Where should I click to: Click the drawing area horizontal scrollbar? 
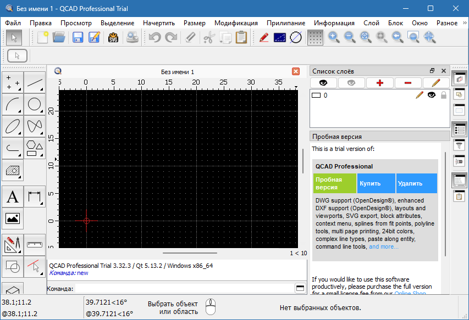coord(190,253)
